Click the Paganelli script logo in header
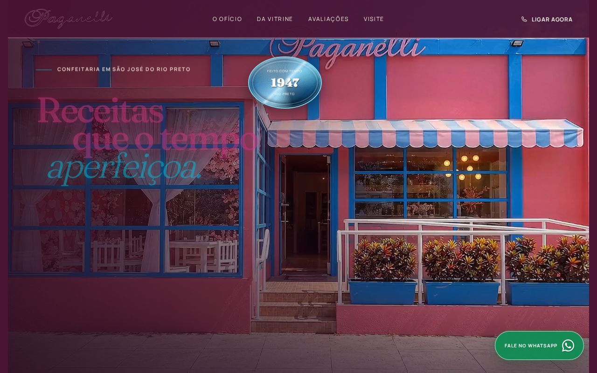 click(x=69, y=19)
